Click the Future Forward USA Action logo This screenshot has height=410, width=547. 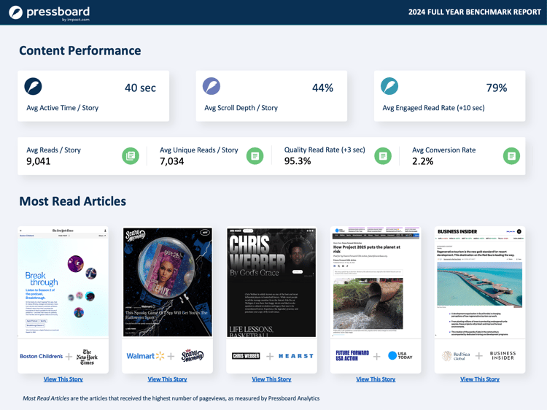(352, 355)
